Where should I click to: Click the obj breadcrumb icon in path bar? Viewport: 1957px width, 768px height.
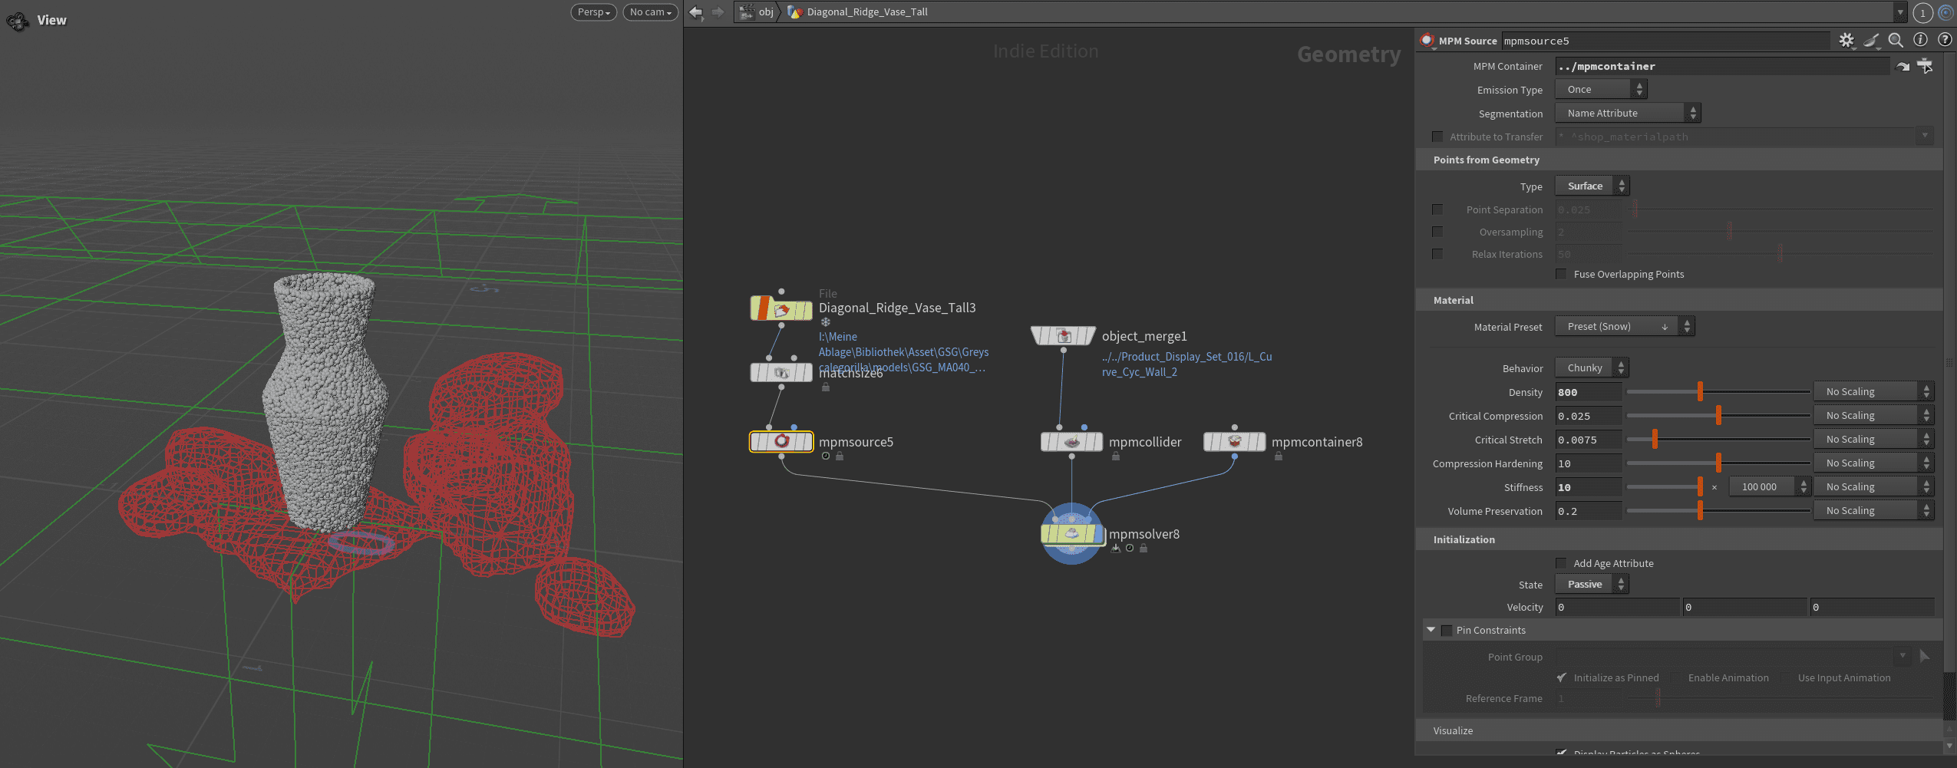pyautogui.click(x=747, y=12)
